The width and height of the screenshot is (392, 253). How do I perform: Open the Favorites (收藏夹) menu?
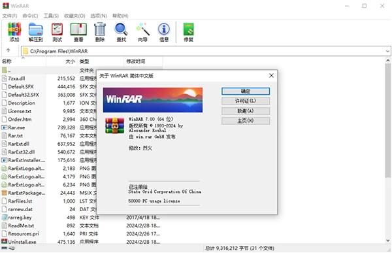pos(74,16)
